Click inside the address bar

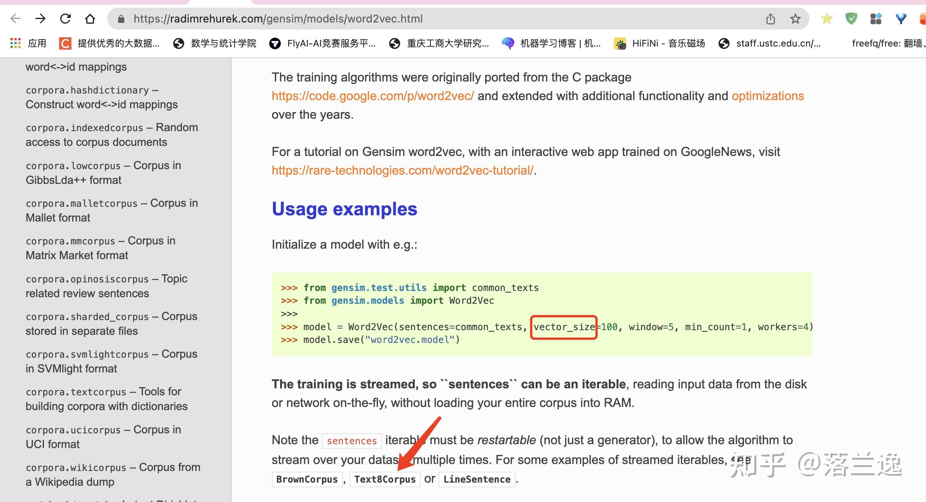click(x=272, y=18)
